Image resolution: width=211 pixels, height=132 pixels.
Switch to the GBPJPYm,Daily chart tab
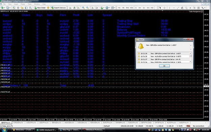click(x=146, y=123)
